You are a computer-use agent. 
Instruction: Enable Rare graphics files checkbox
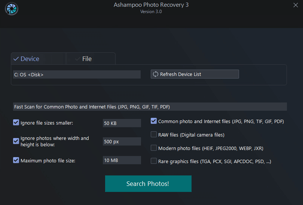tap(154, 161)
